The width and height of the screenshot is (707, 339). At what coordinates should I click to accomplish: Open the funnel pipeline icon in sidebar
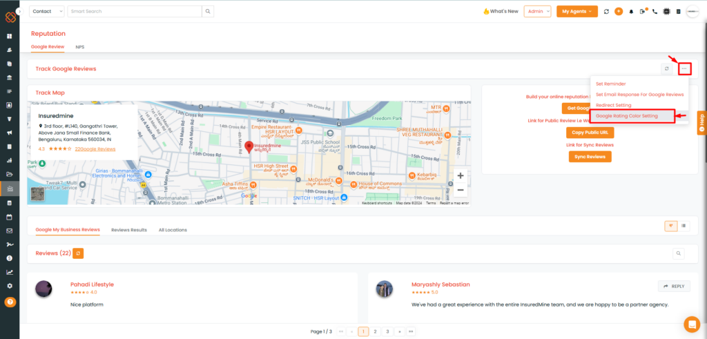point(10,119)
